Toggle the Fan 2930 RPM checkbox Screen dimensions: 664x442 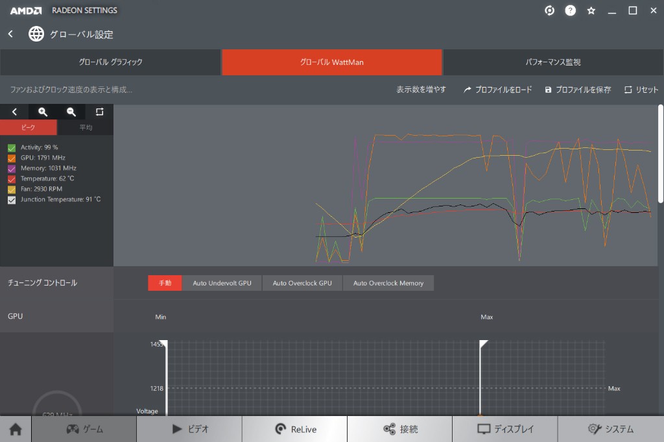pyautogui.click(x=12, y=190)
